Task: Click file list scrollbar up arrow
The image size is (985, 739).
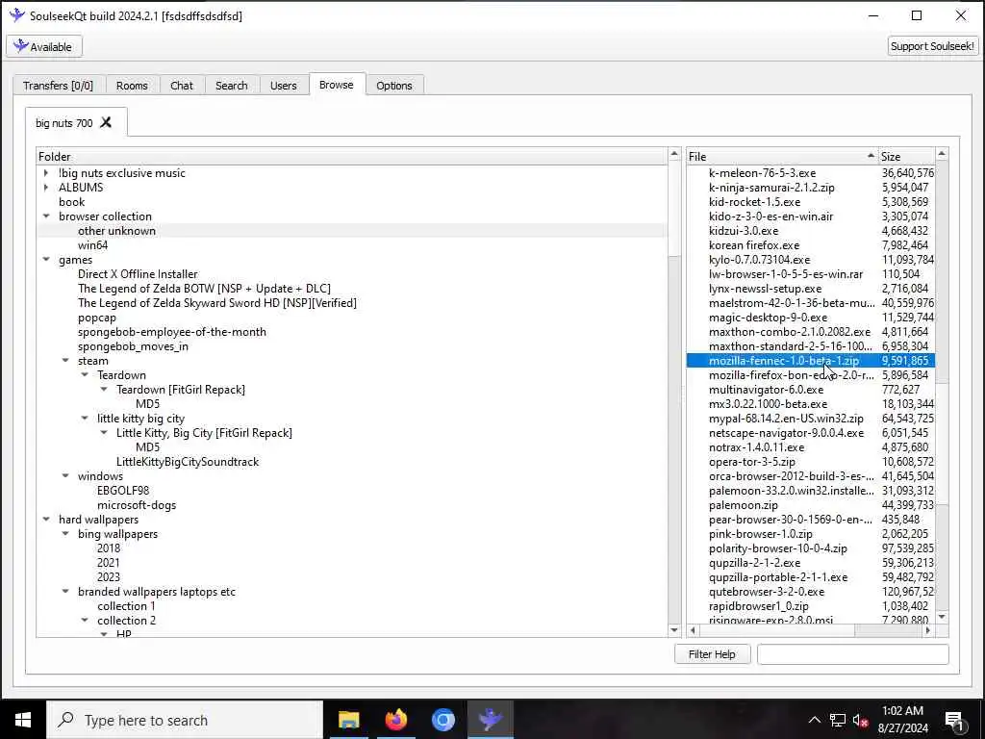Action: point(942,155)
